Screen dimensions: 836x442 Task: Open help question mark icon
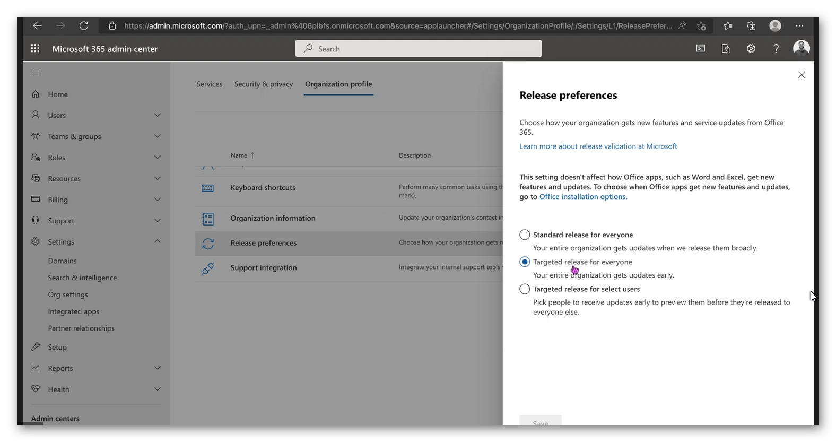776,49
